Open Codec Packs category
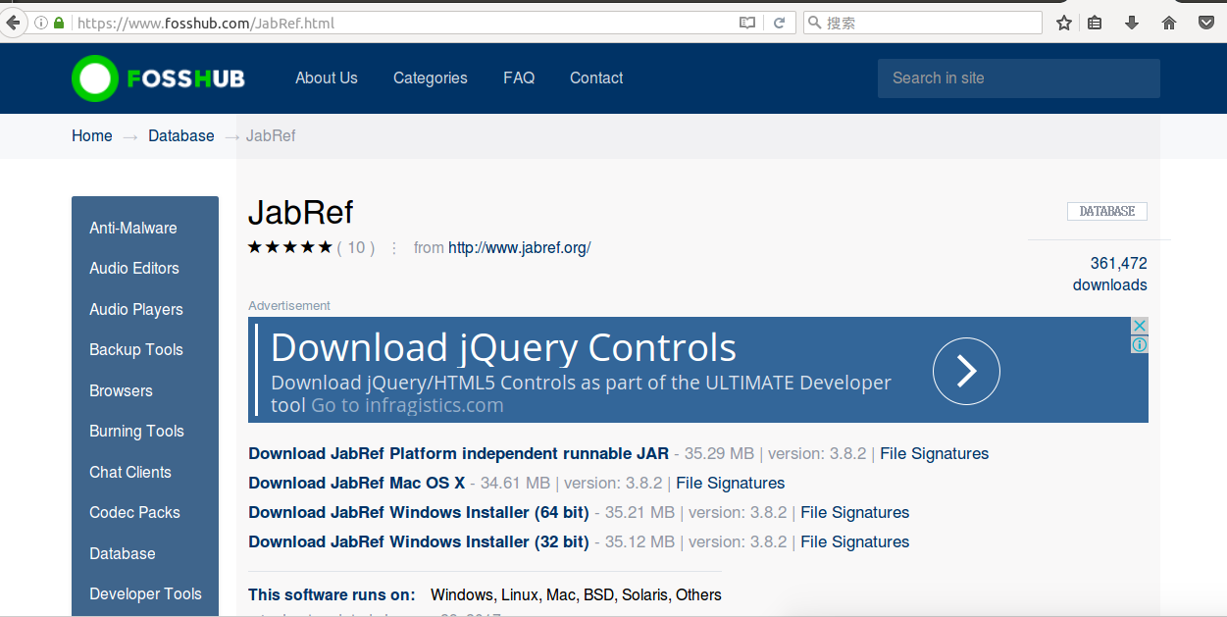The width and height of the screenshot is (1227, 617). coord(134,513)
